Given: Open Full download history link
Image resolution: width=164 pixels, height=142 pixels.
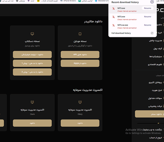Looking at the screenshot, I should [x=121, y=33].
